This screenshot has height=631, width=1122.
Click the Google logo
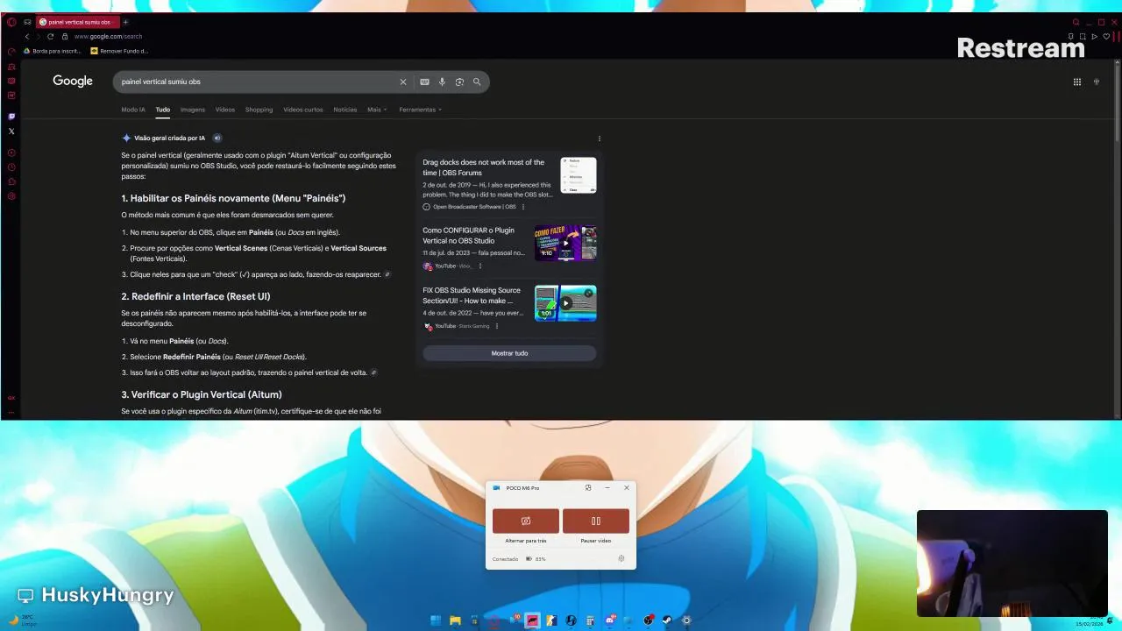coord(73,81)
